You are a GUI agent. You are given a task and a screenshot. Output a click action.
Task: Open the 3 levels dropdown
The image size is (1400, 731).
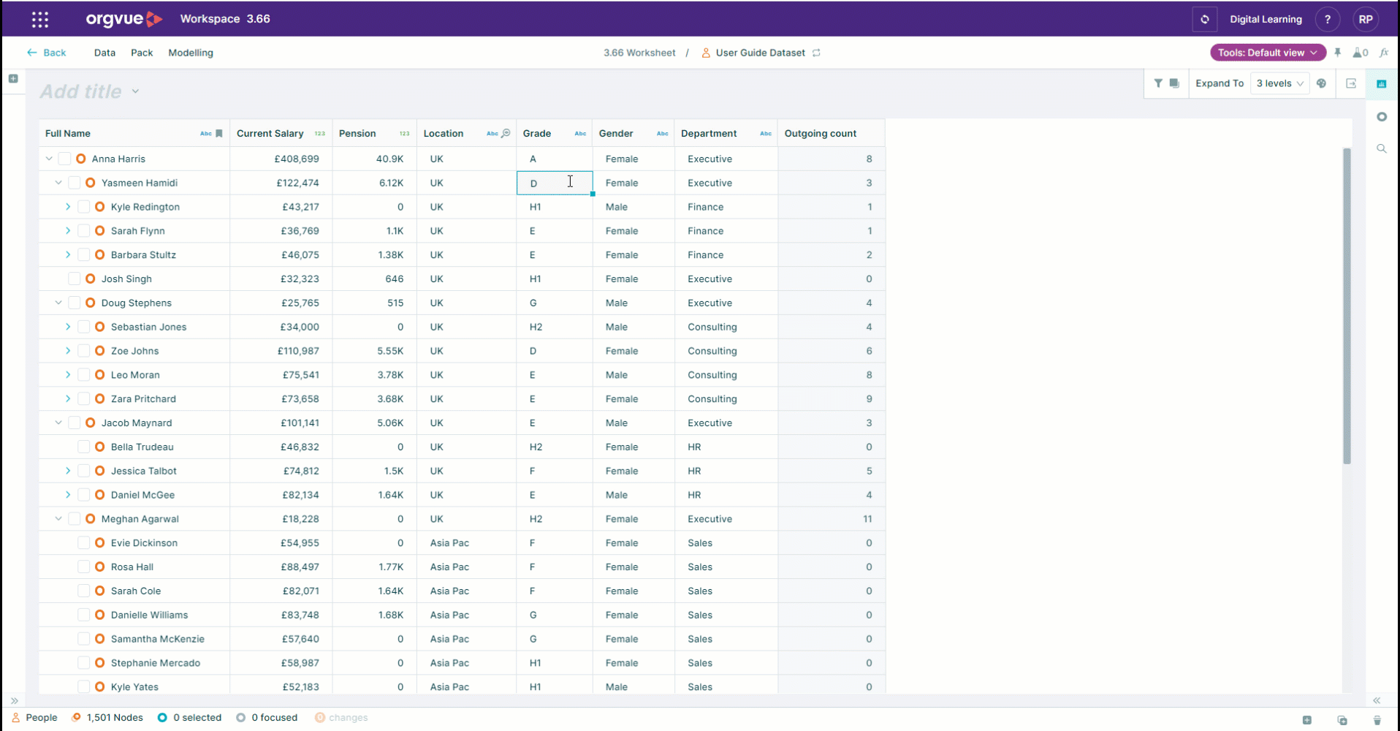pyautogui.click(x=1279, y=83)
